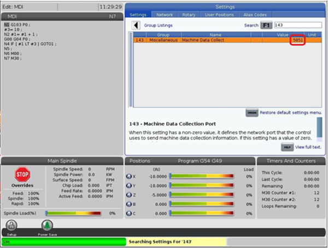The image size is (328, 248).
Task: Click the Timers And Counters header
Action: [x=291, y=161]
